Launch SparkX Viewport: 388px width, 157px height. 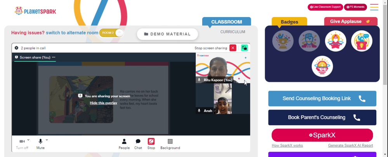(322, 135)
